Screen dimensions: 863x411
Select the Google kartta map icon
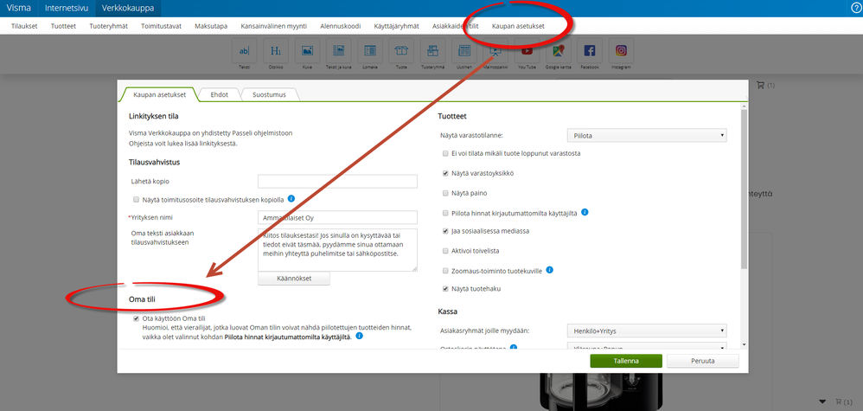tap(558, 51)
